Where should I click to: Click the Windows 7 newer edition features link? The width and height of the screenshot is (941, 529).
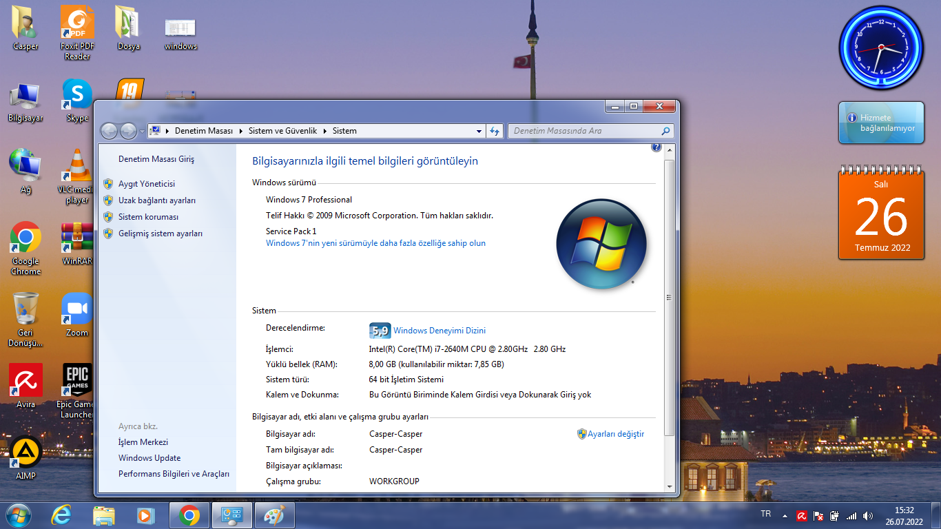[x=375, y=243]
